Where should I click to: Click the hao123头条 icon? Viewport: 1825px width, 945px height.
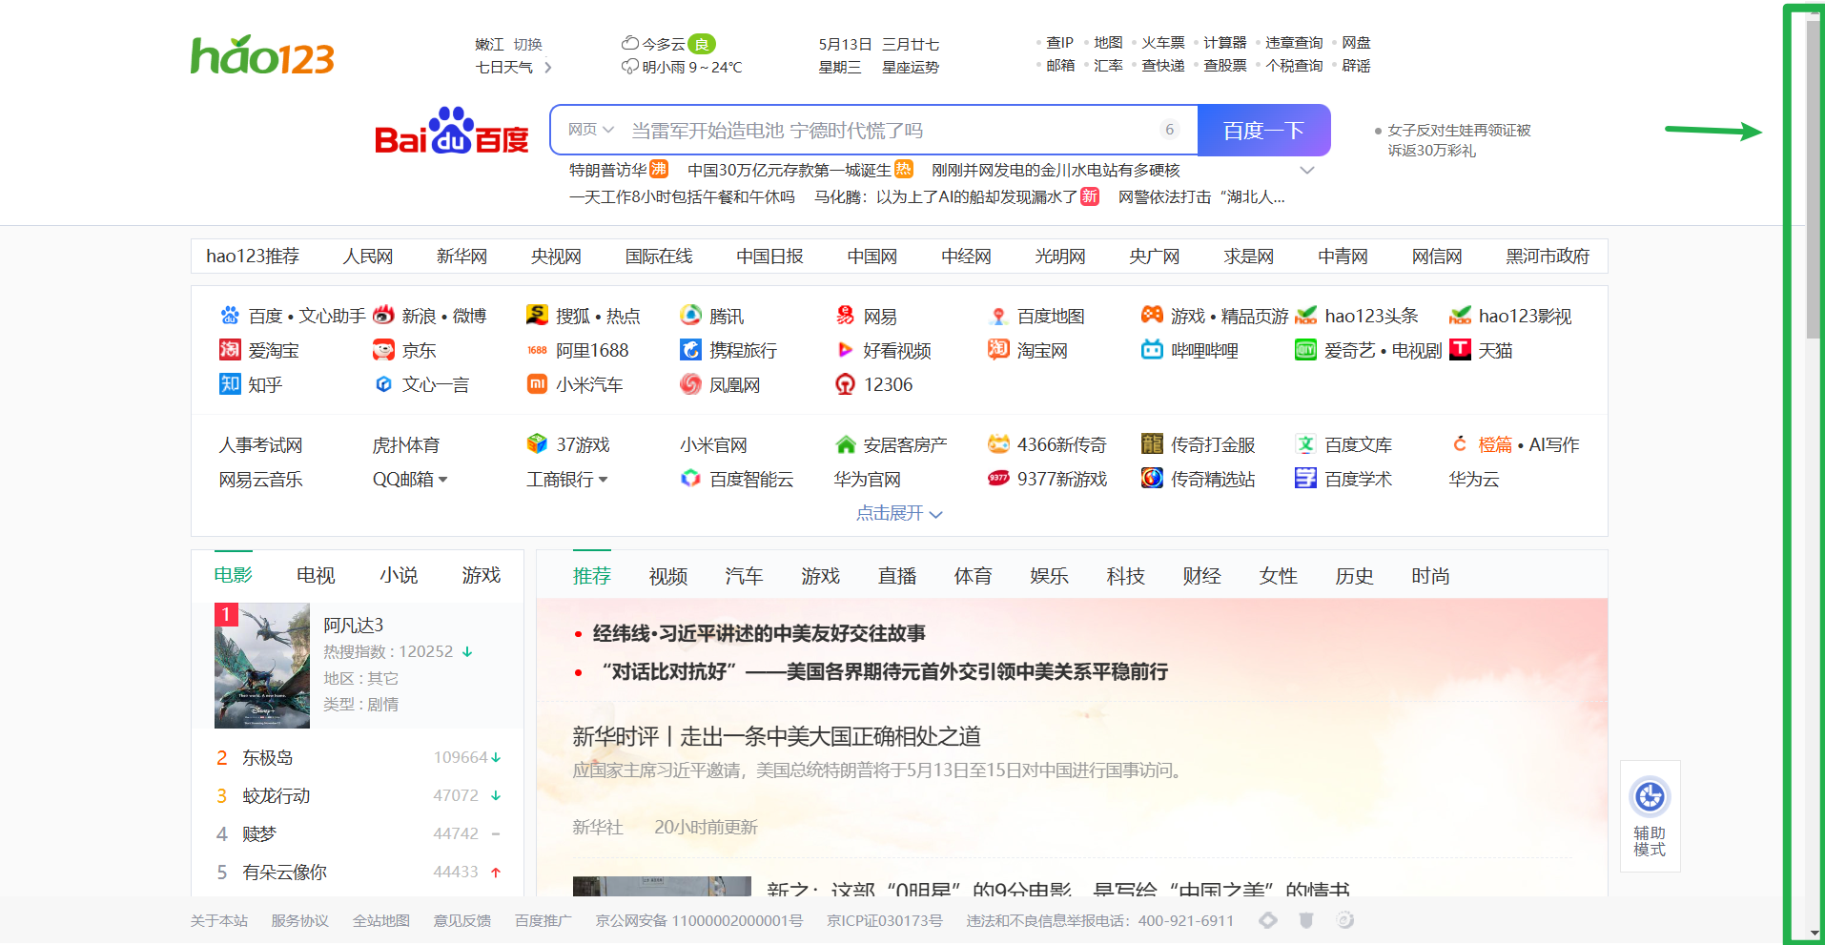pos(1306,315)
